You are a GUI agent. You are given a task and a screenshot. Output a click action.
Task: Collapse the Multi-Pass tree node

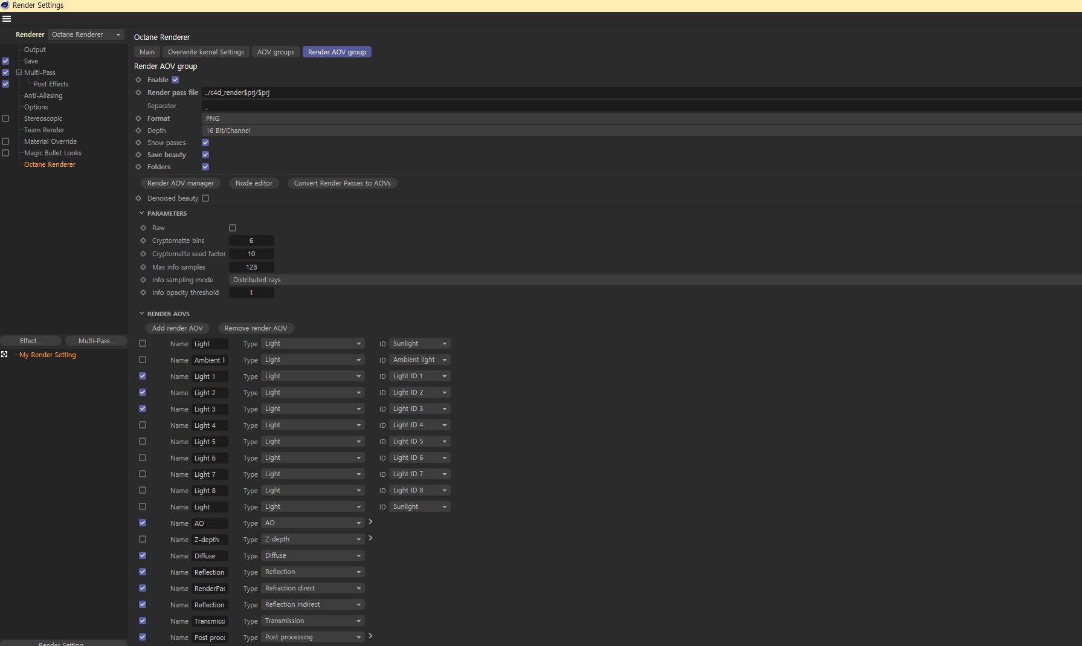click(x=19, y=73)
